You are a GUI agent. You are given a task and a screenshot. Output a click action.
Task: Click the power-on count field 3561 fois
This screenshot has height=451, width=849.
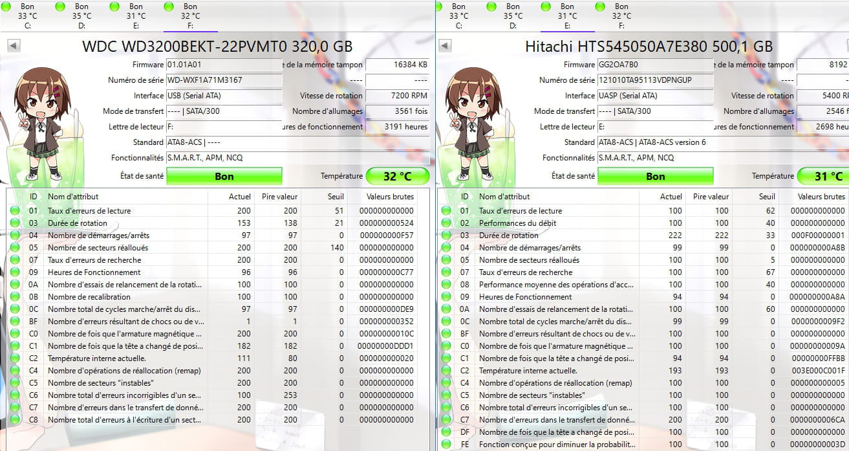click(x=398, y=111)
